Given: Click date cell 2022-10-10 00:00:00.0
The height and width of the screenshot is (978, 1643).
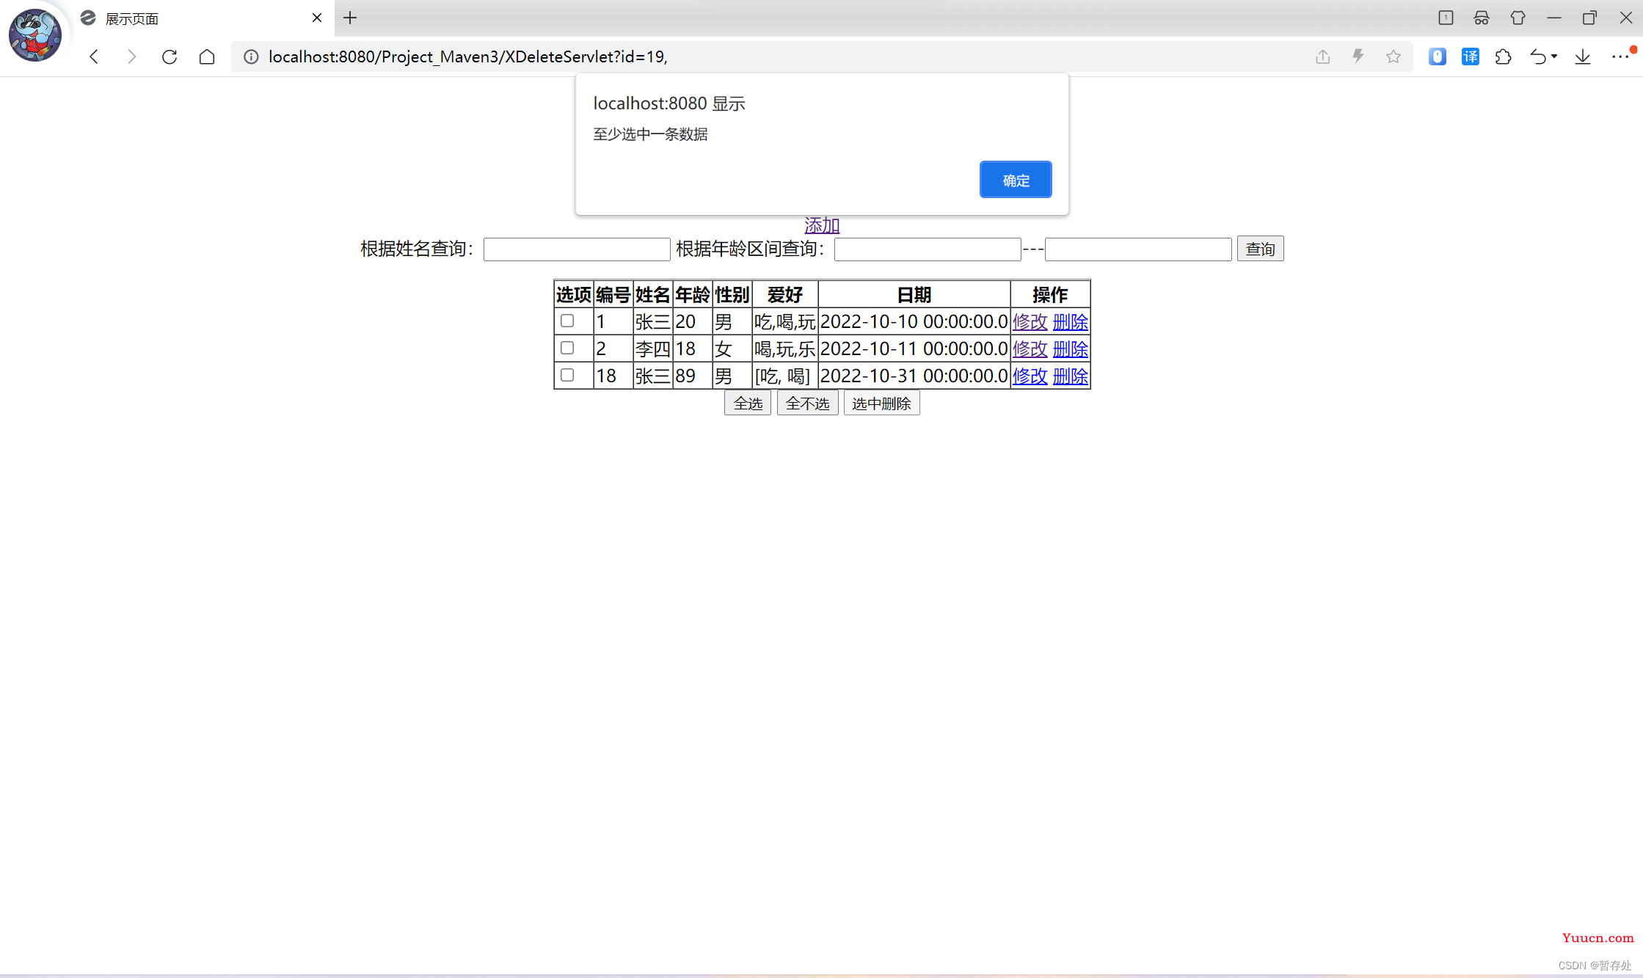Looking at the screenshot, I should (x=914, y=321).
